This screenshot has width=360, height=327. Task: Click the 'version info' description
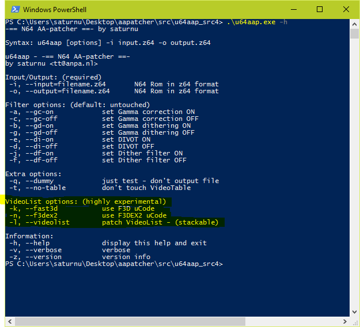point(126,257)
